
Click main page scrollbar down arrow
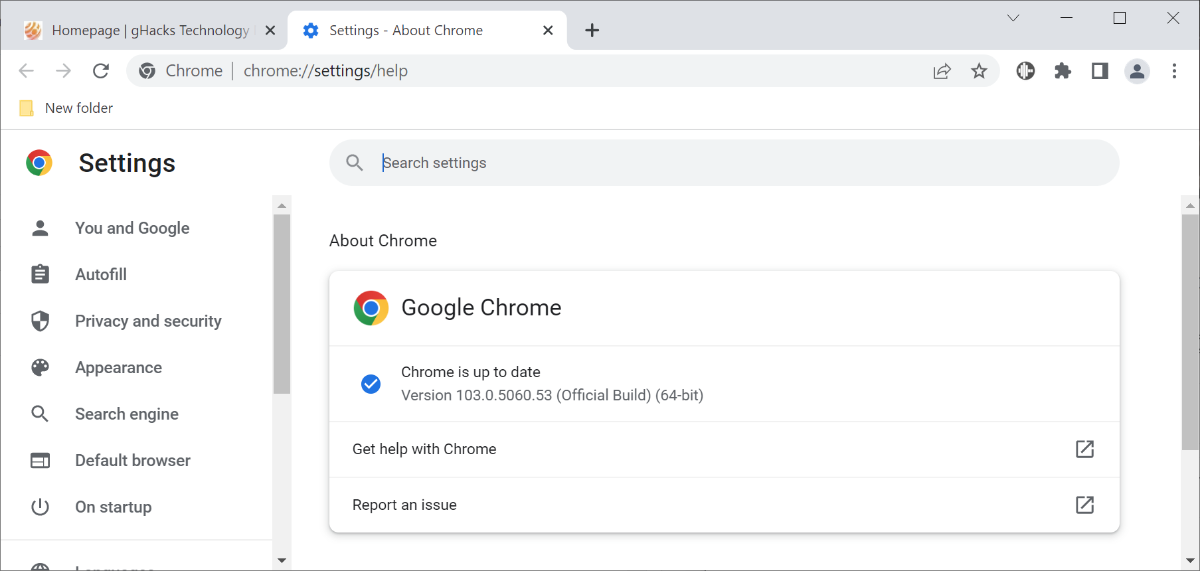[1190, 561]
